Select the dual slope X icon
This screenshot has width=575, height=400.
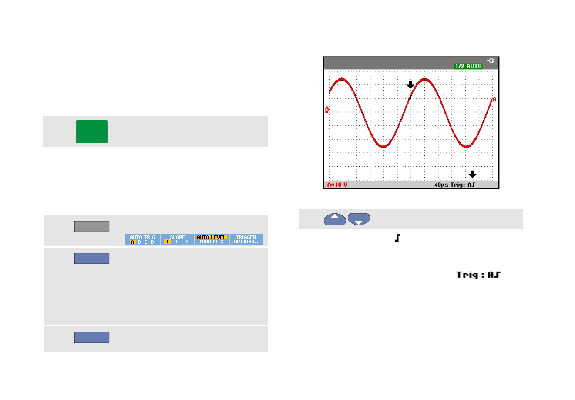pyautogui.click(x=188, y=242)
